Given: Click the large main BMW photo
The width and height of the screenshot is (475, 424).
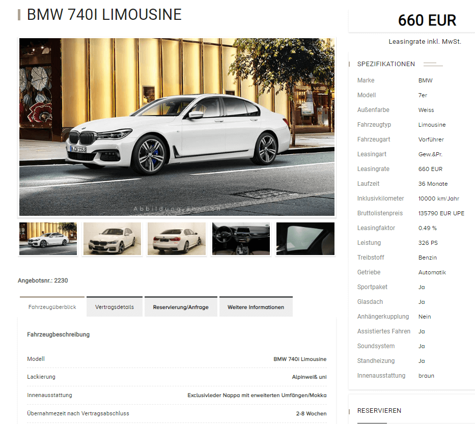Looking at the screenshot, I should pyautogui.click(x=177, y=127).
